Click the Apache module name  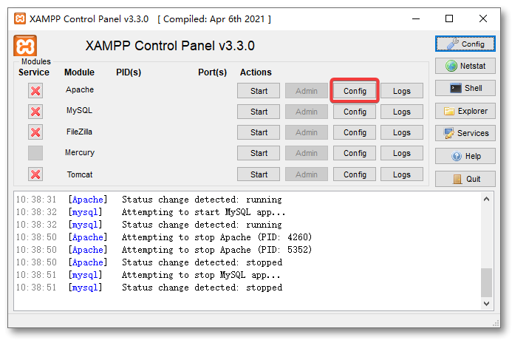[80, 90]
